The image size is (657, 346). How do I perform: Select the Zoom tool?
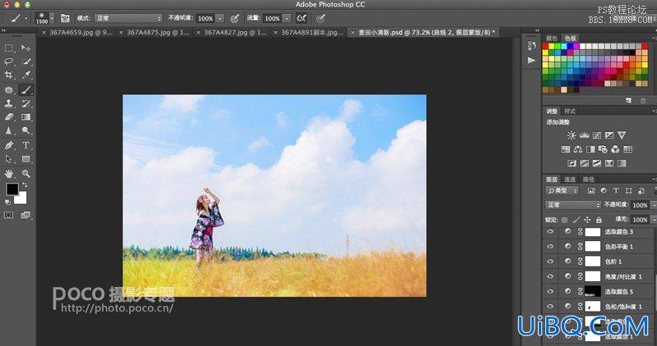[x=26, y=173]
